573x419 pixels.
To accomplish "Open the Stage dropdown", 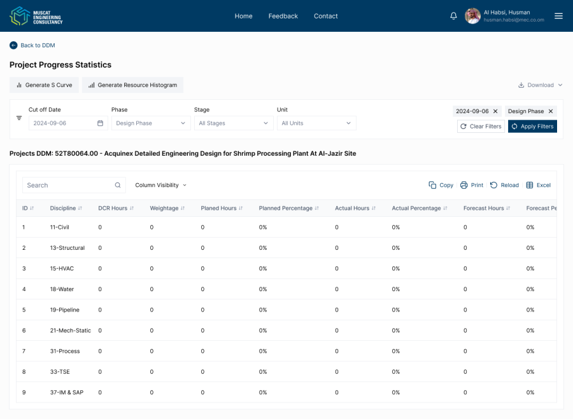I will pos(234,123).
